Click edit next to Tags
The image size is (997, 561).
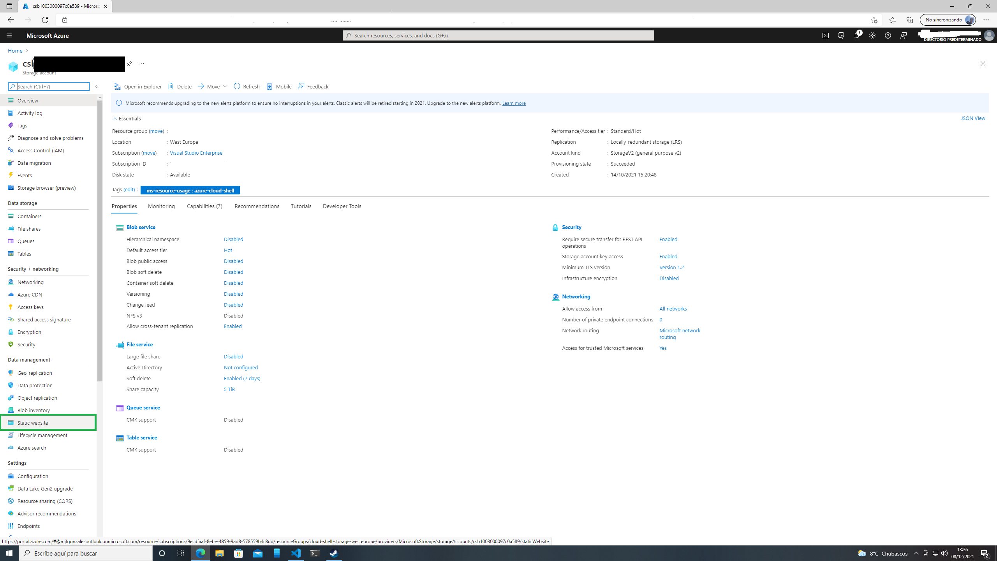coord(129,190)
